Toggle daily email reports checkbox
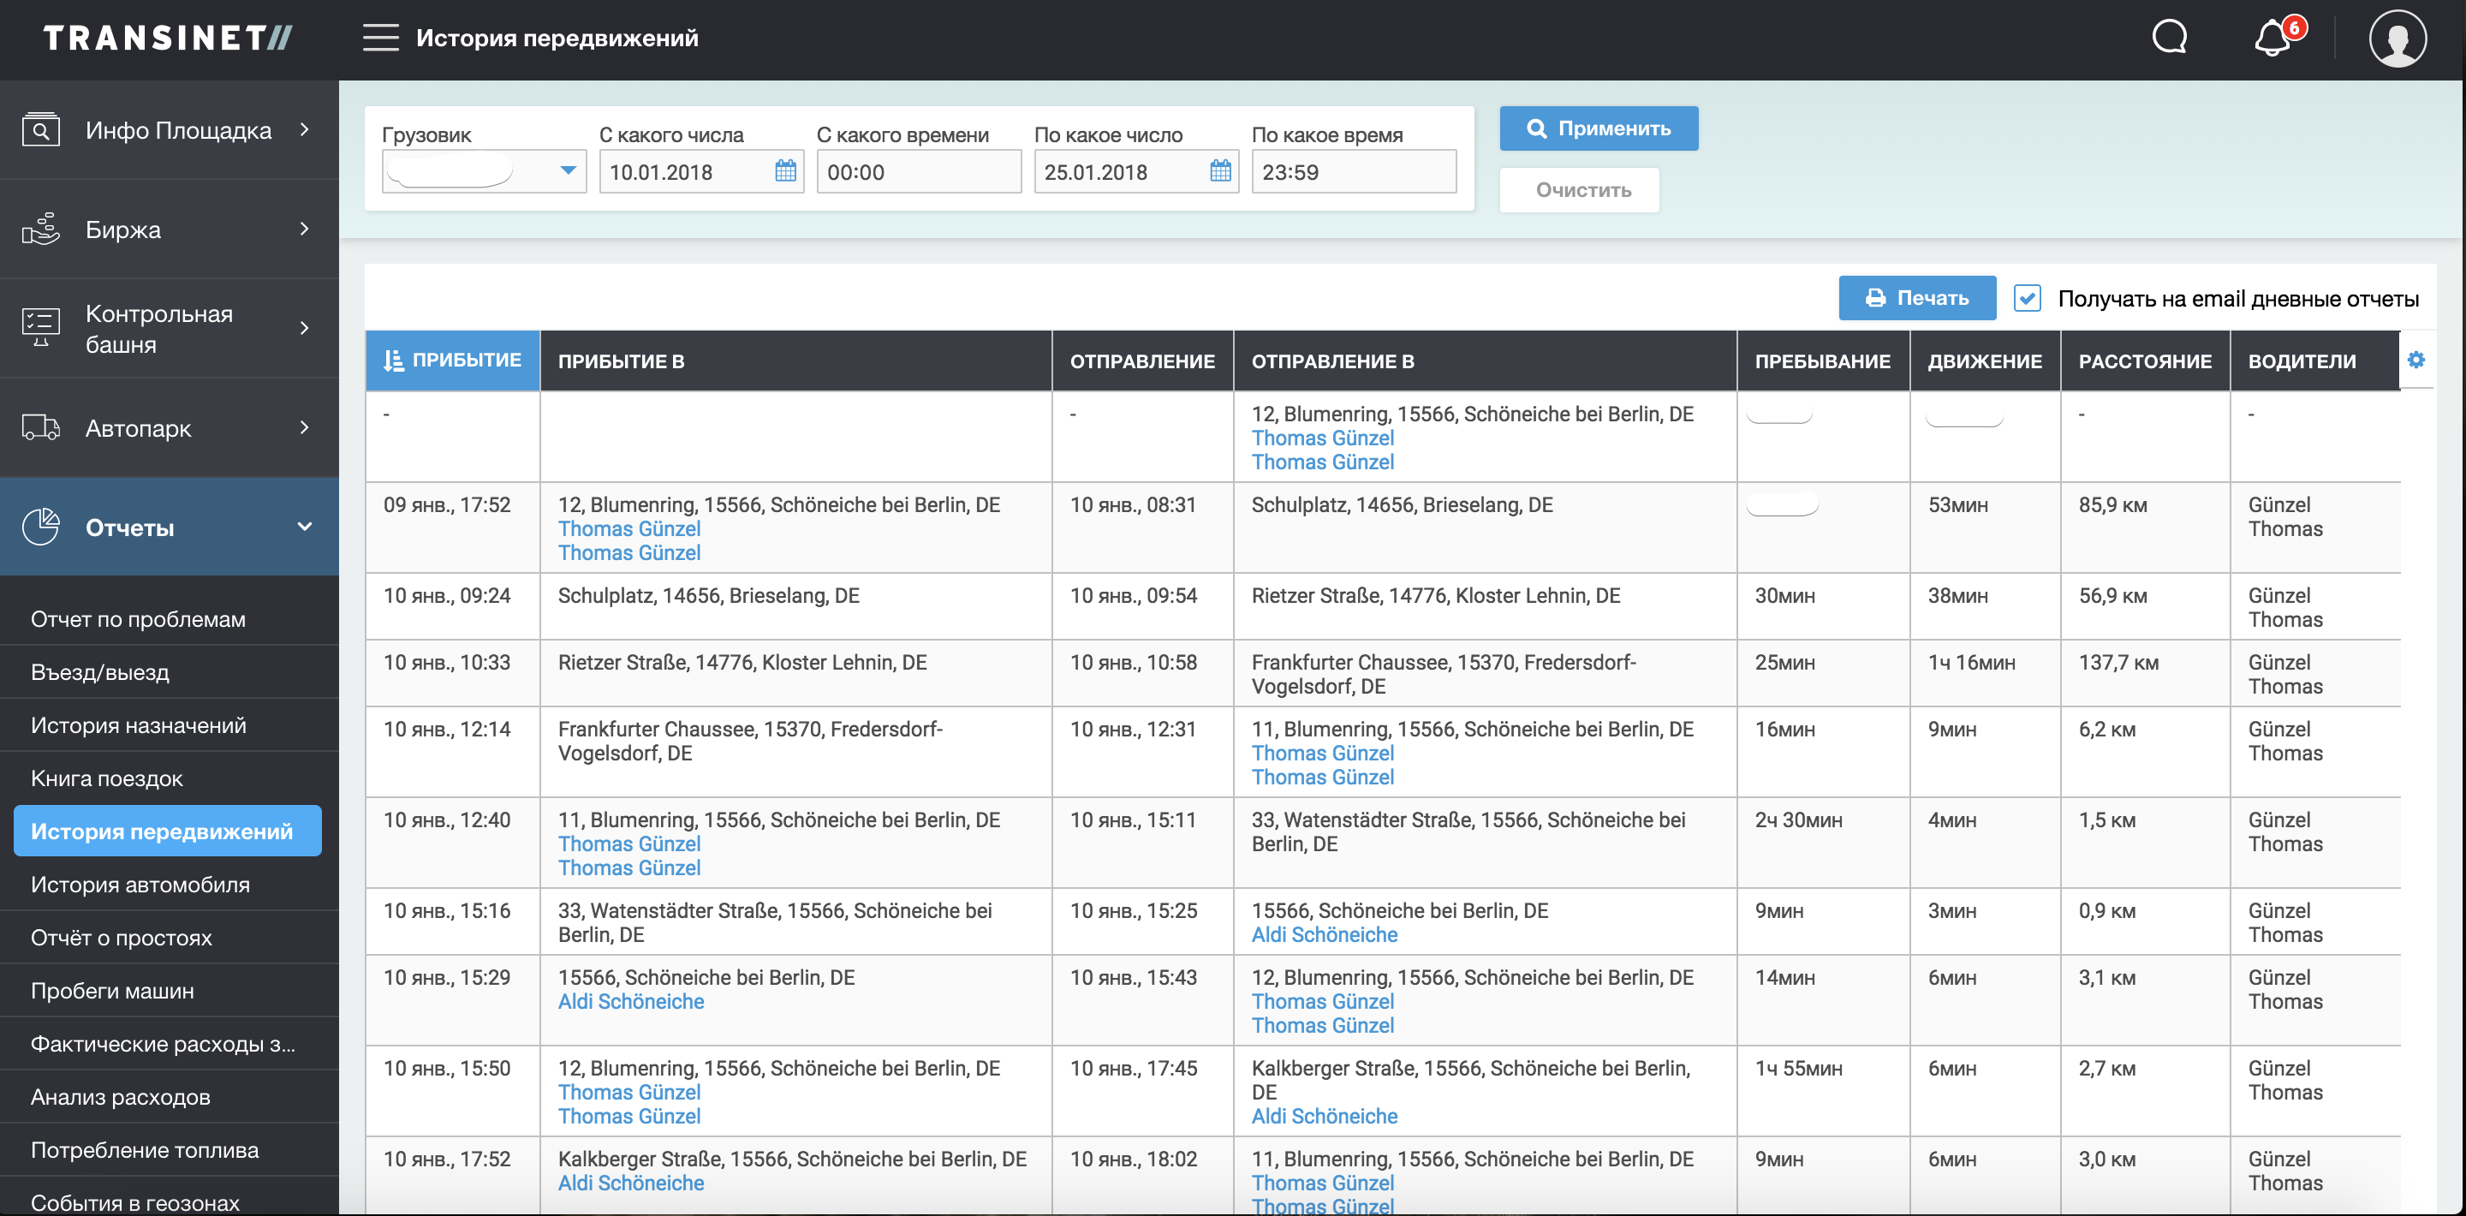 pos(2026,299)
